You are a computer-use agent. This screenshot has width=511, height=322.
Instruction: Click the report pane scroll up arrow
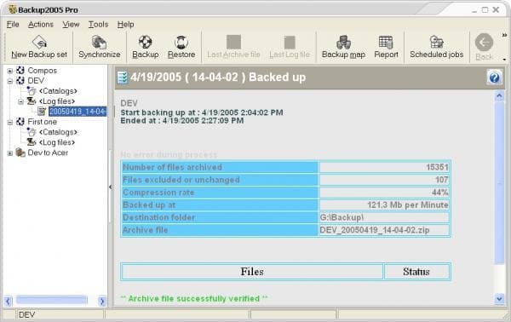(x=499, y=95)
